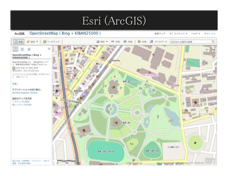Open the ベースマップ basemap gallery

[51, 42]
